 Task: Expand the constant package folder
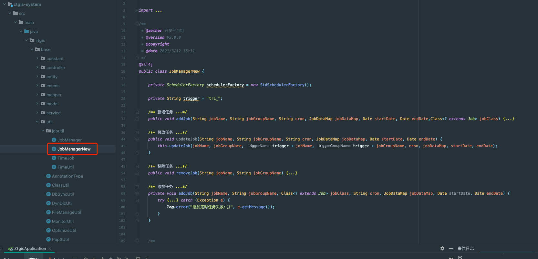pos(37,58)
